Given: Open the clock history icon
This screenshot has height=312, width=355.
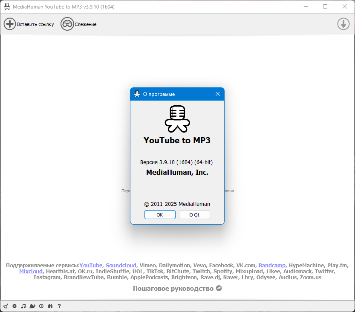Looking at the screenshot, I should pos(41,306).
